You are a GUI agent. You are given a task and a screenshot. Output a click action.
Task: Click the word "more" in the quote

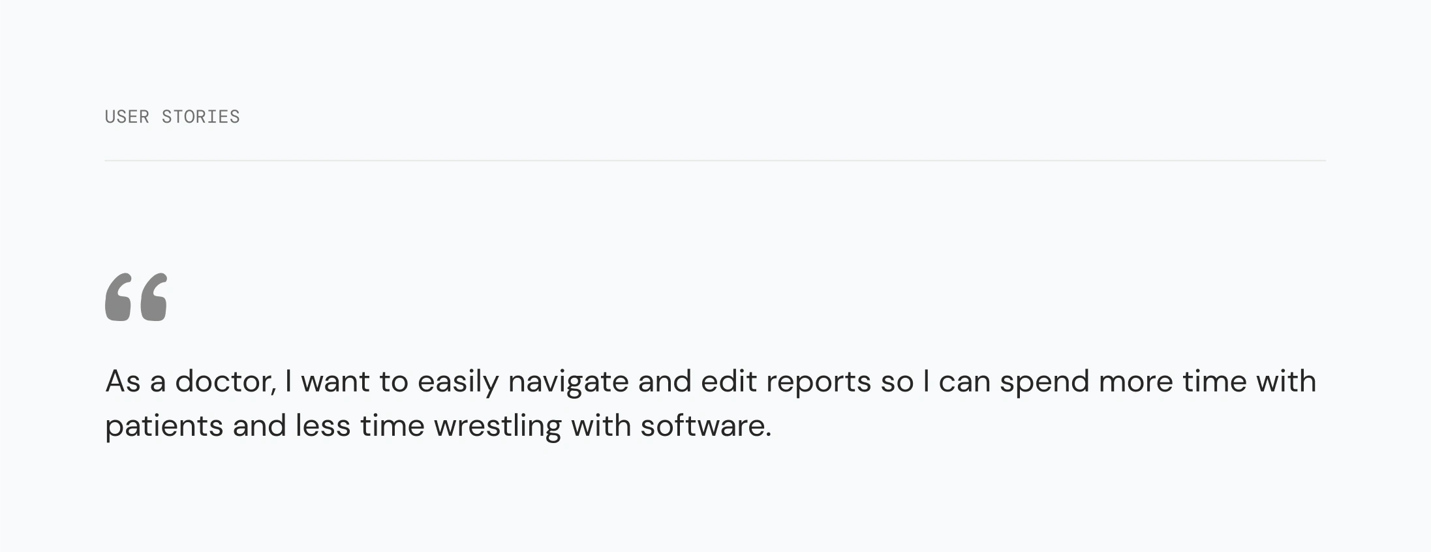click(1136, 381)
